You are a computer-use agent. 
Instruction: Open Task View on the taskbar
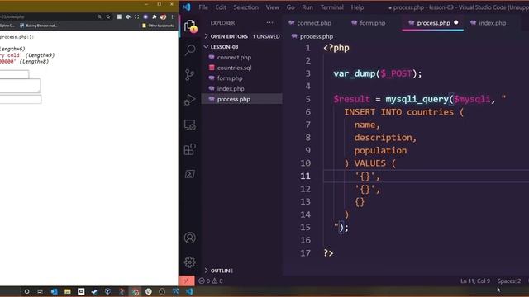[x=41, y=291]
